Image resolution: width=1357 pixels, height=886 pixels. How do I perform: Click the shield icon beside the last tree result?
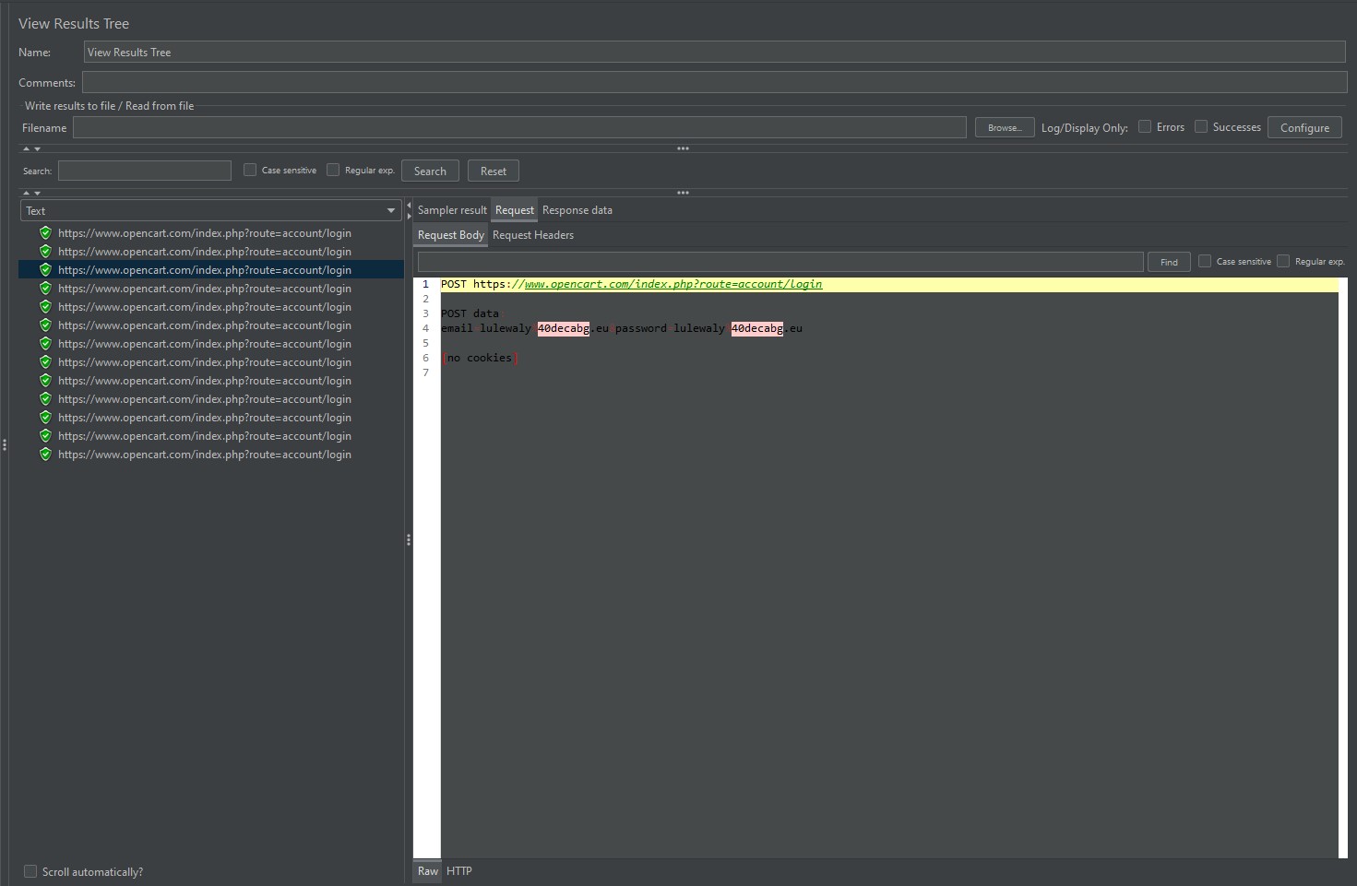pos(45,454)
